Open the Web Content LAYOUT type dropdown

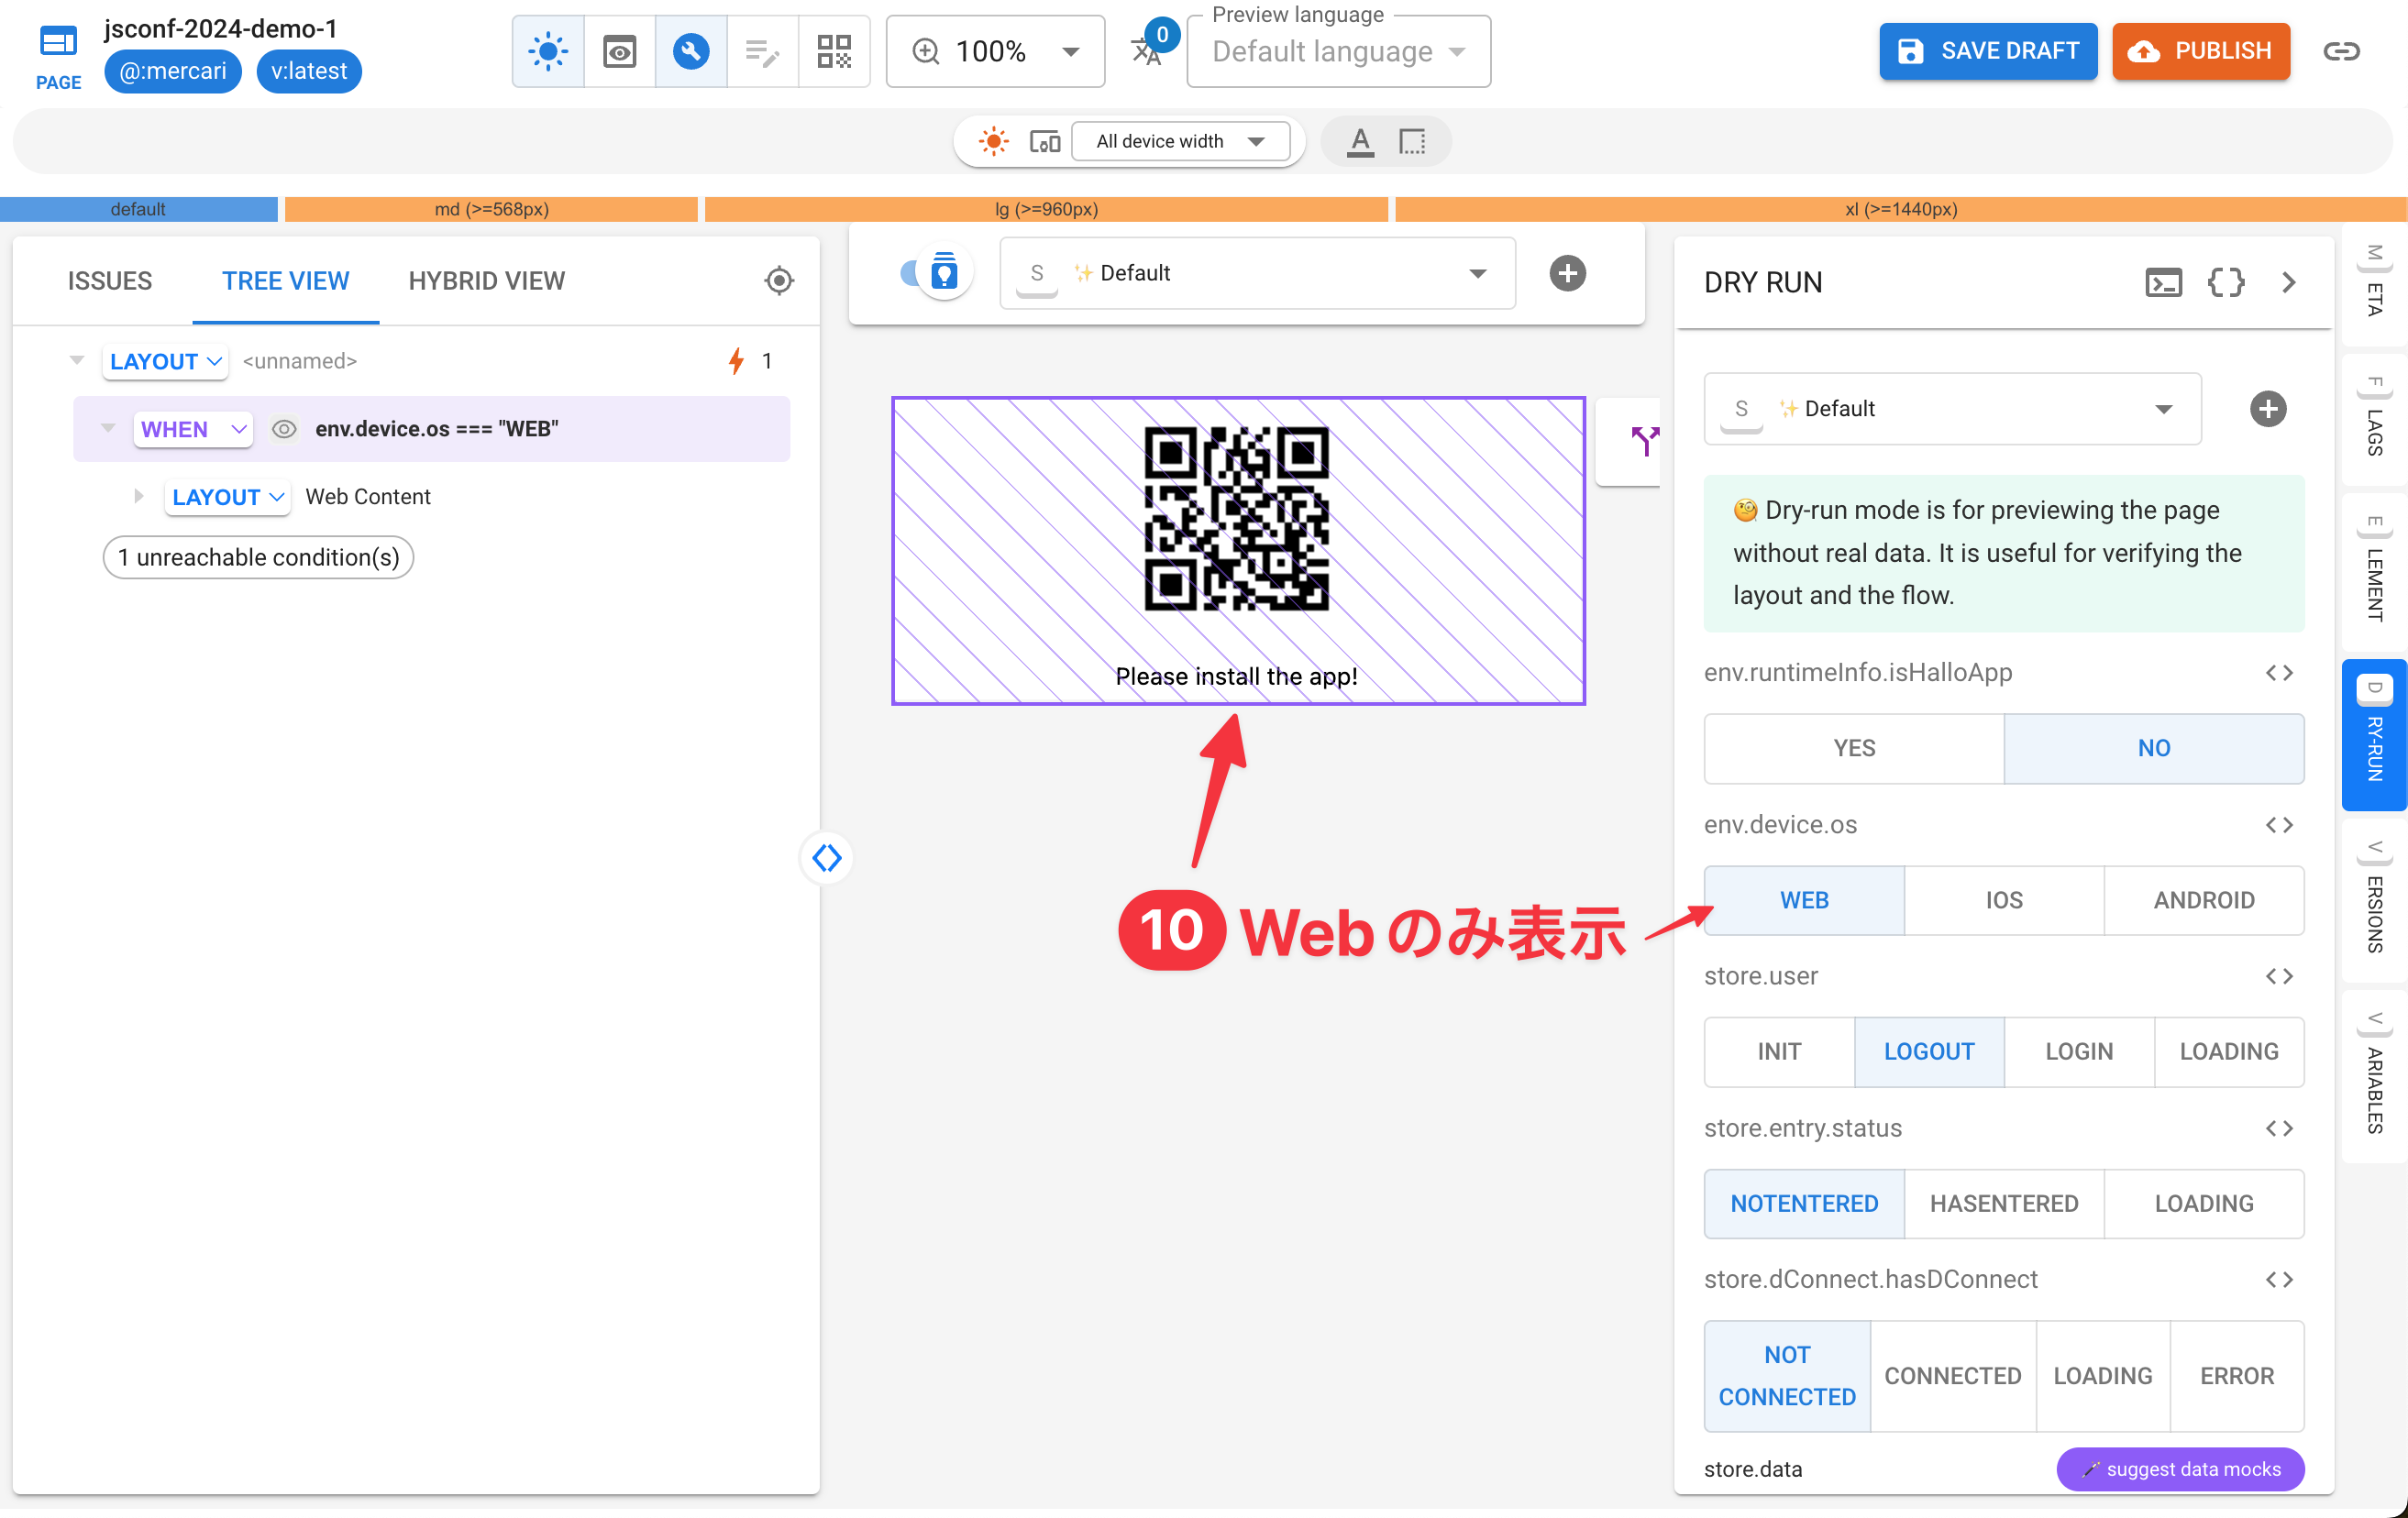227,497
